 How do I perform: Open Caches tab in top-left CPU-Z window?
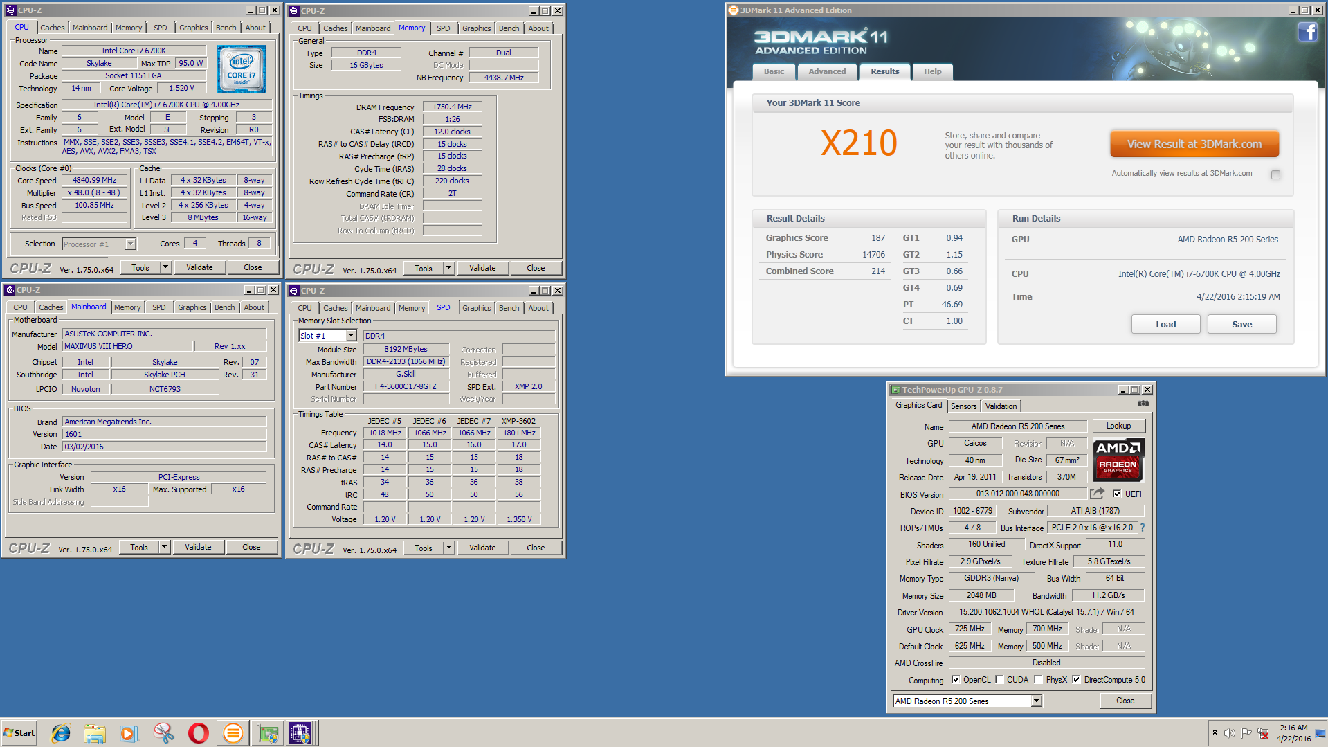52,28
